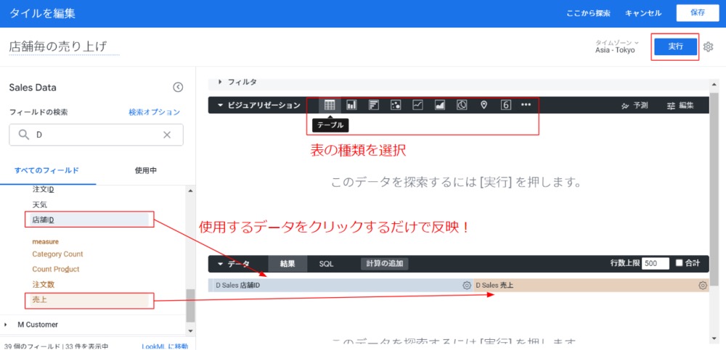
Task: Select the 注文ID dimension field
Action: point(44,189)
